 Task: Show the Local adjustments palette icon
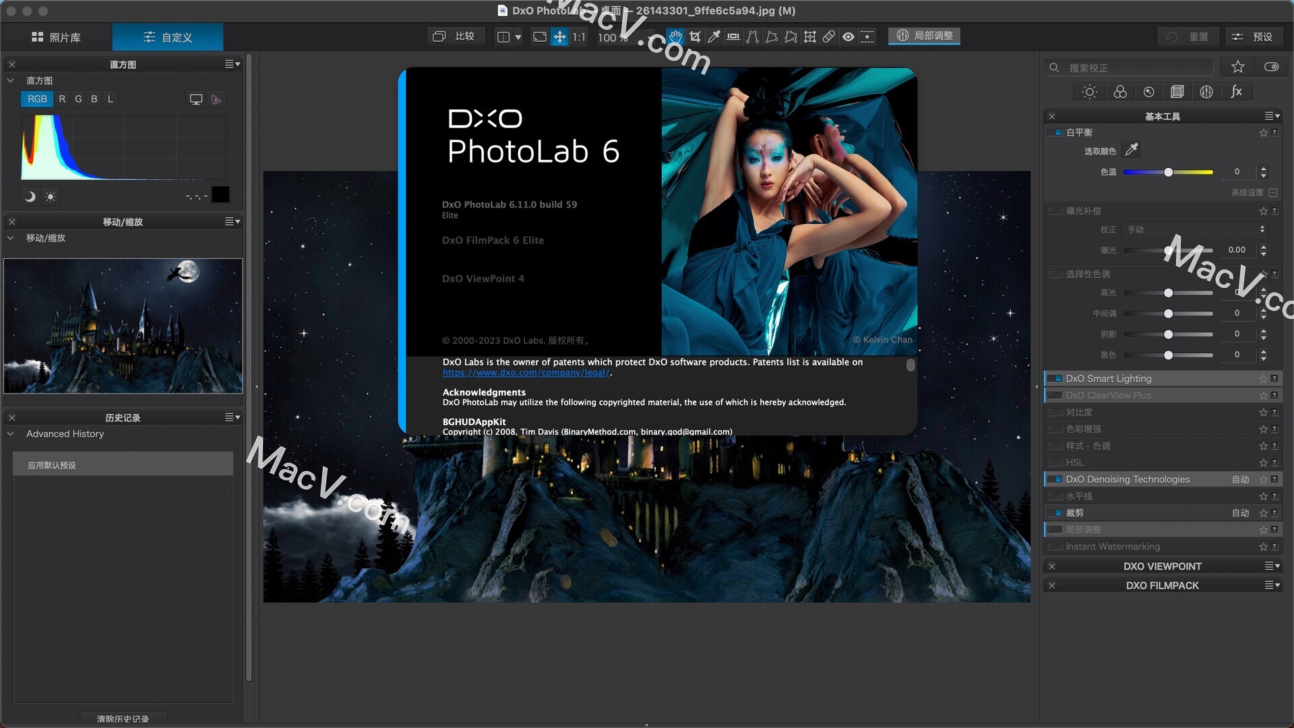[x=1206, y=92]
